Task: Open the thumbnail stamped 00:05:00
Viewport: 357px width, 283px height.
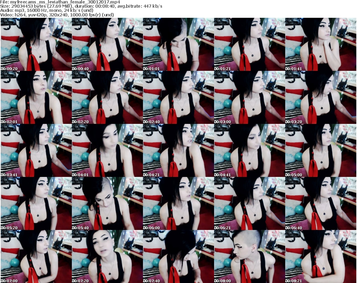Action: pos(321,151)
